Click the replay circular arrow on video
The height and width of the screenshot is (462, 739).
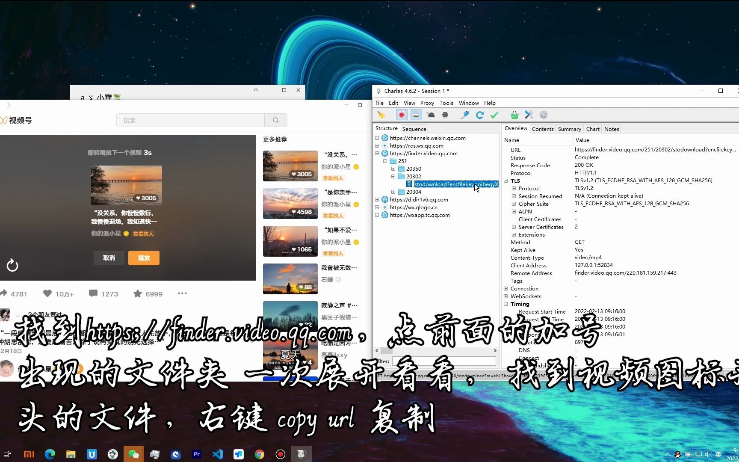pos(12,266)
